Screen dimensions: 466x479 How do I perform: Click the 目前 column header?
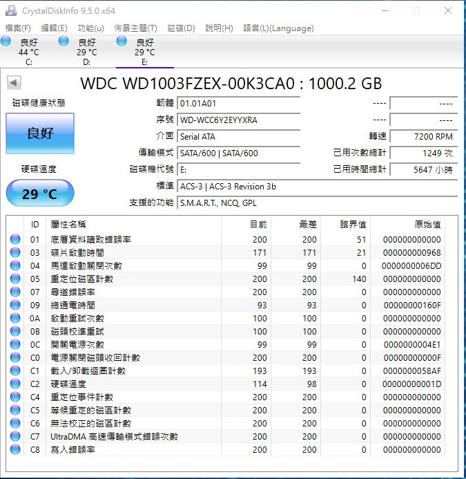click(x=246, y=225)
